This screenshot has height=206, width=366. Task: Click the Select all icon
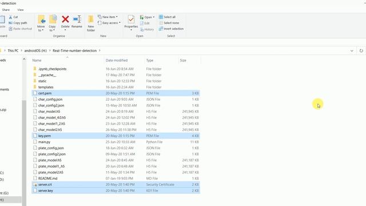[x=161, y=17]
